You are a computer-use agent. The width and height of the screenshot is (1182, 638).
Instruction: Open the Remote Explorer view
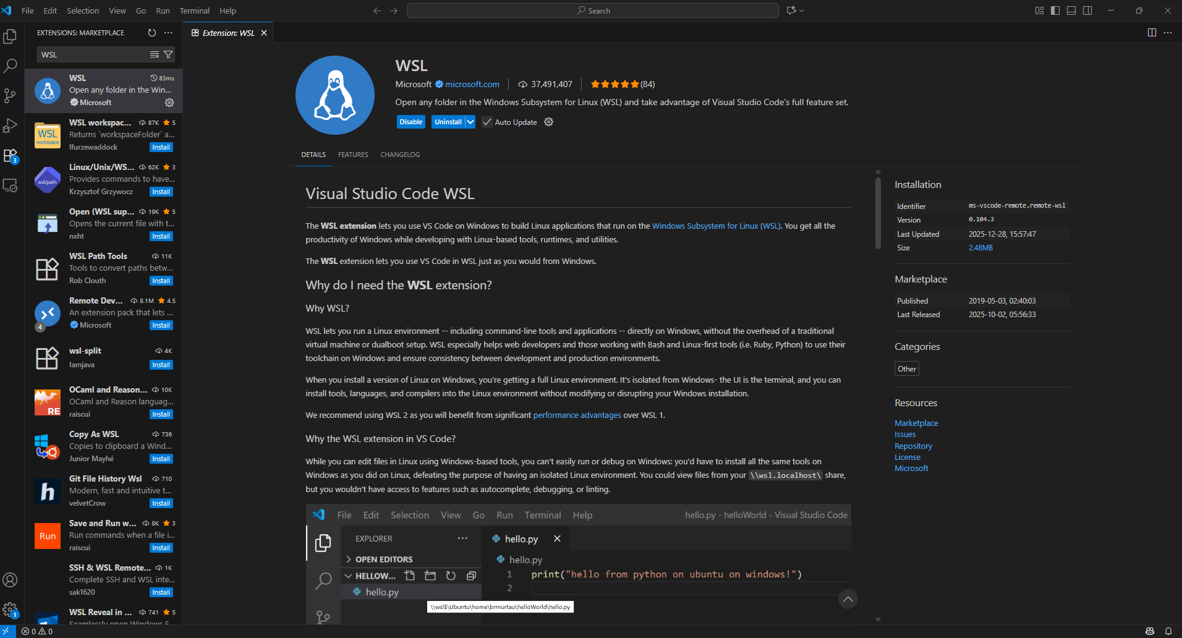(10, 185)
